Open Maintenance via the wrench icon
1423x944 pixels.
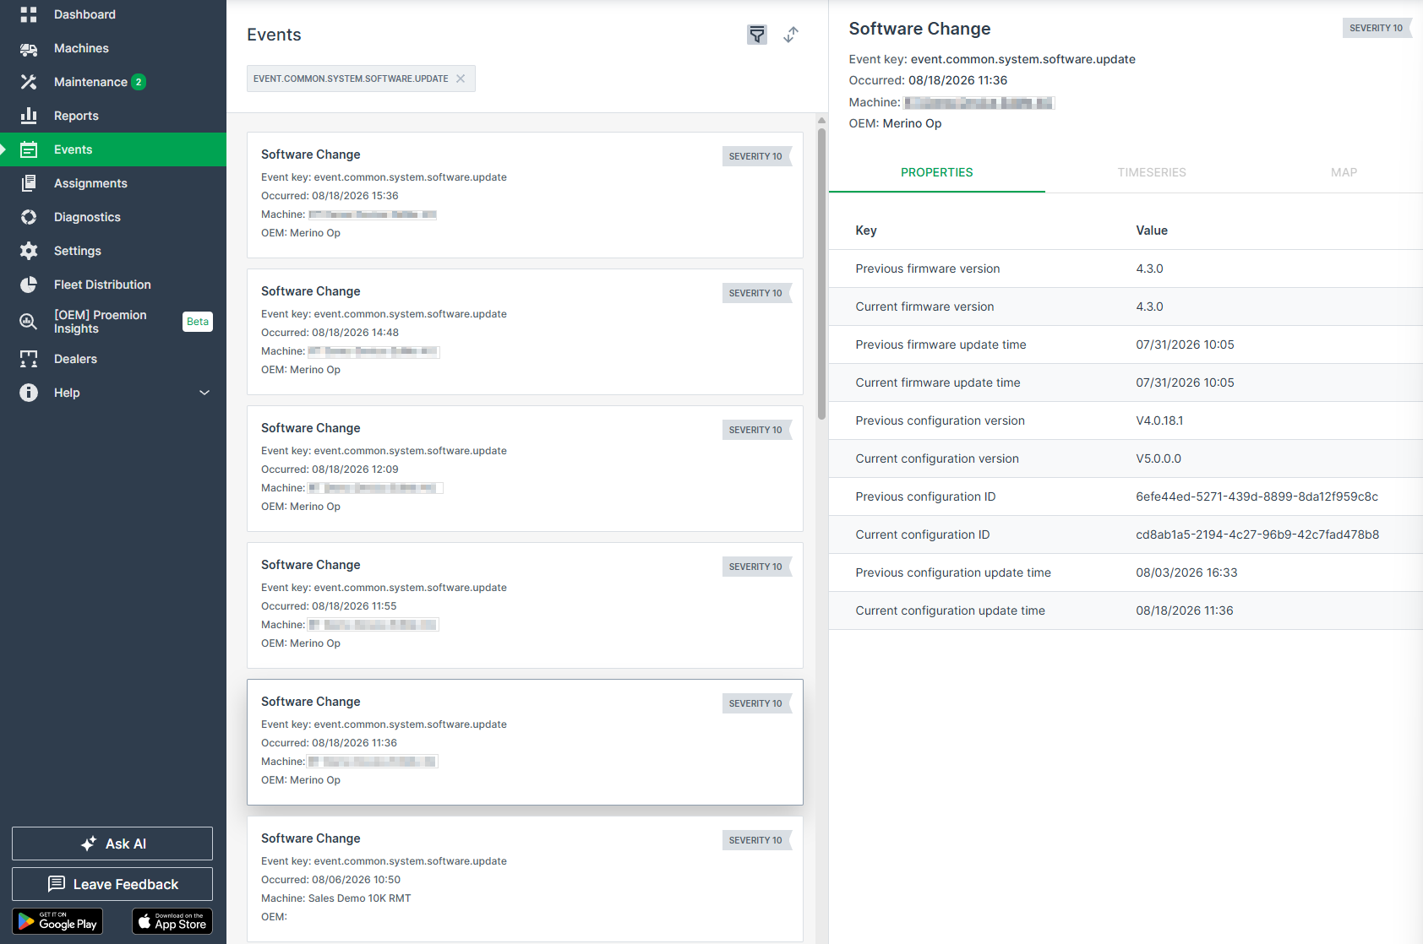29,82
